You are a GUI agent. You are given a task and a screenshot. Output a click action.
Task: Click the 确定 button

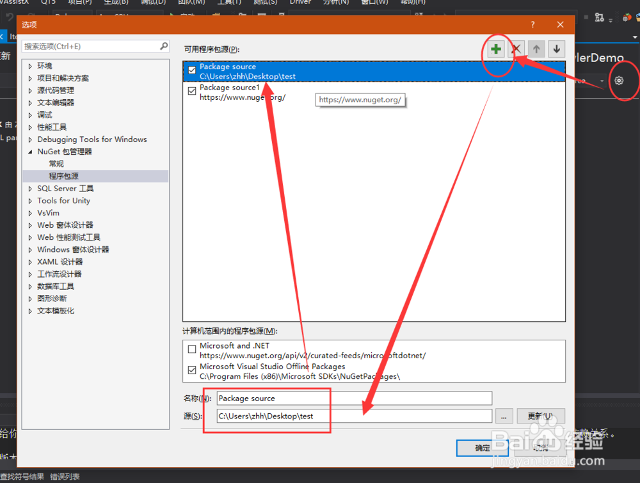[x=483, y=448]
